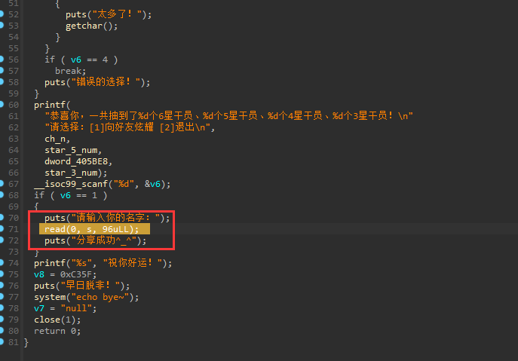
Task: Select variable v8 on line 75
Action: click(39, 275)
